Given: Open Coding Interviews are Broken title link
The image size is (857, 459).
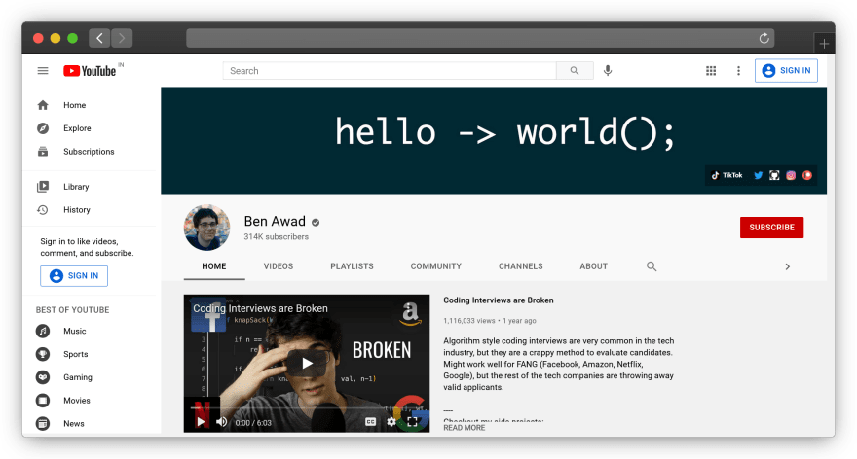Looking at the screenshot, I should pyautogui.click(x=498, y=300).
